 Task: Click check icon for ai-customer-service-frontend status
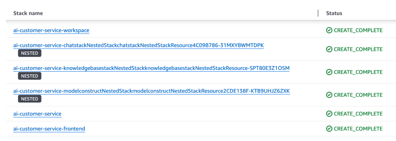[329, 129]
